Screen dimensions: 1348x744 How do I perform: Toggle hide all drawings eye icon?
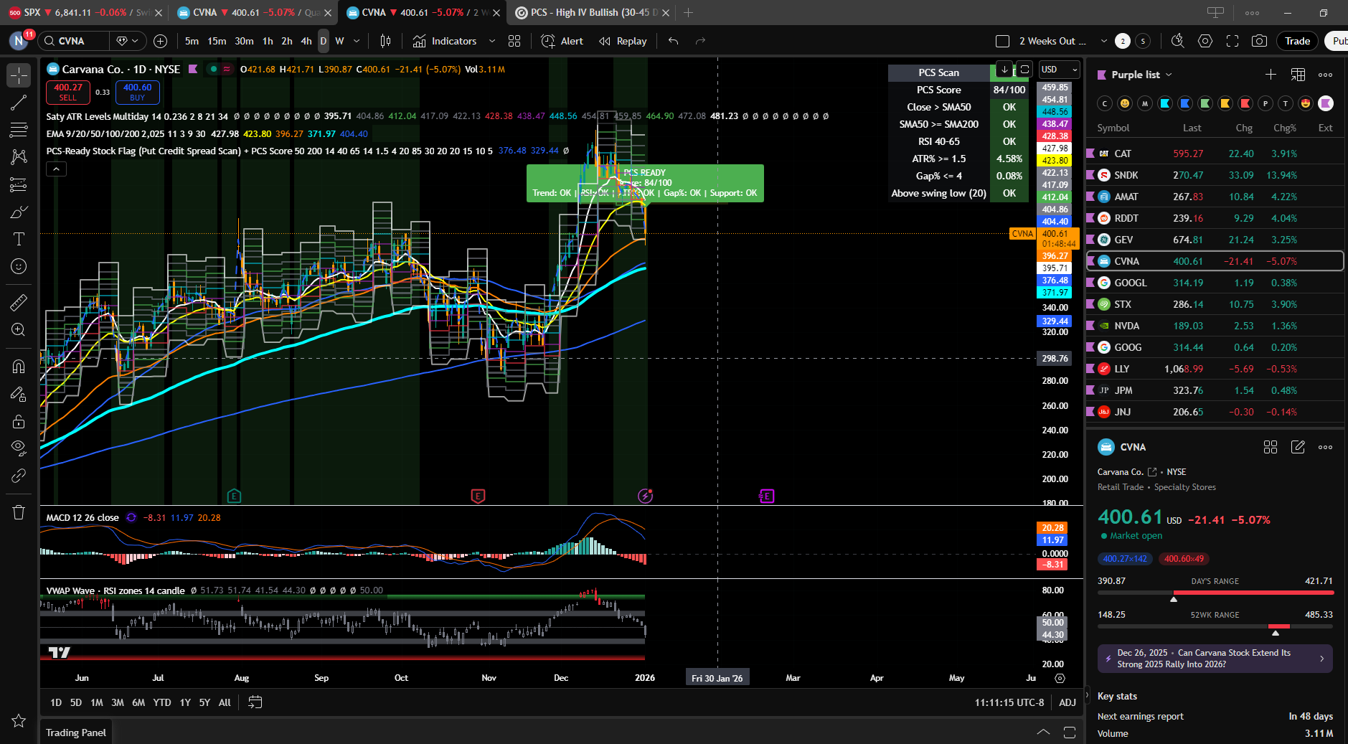coord(19,448)
